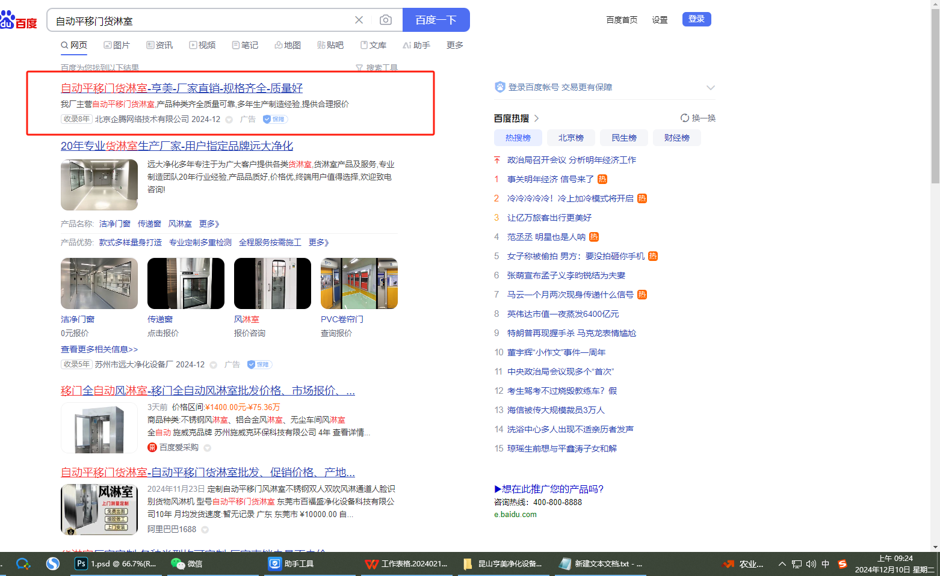The image size is (940, 576).
Task: Open the result 移门全自动风淋室批发价格
Action: pos(208,390)
